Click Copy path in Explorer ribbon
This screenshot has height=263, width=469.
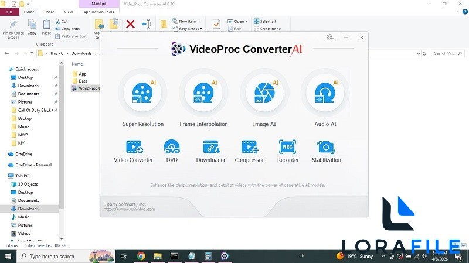click(67, 29)
